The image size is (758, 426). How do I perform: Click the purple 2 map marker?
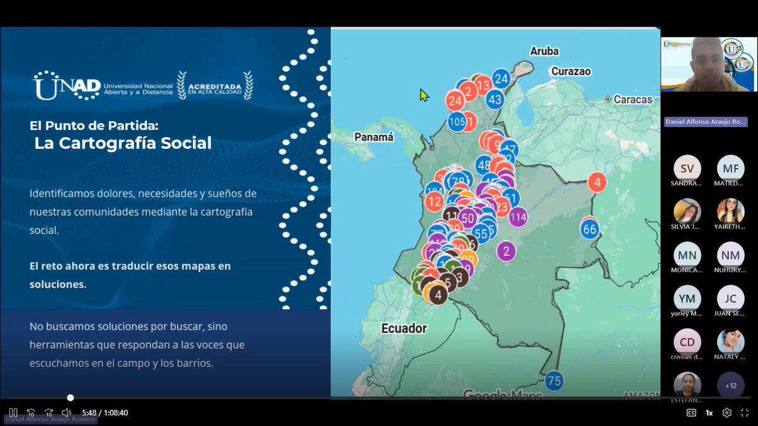coord(506,251)
